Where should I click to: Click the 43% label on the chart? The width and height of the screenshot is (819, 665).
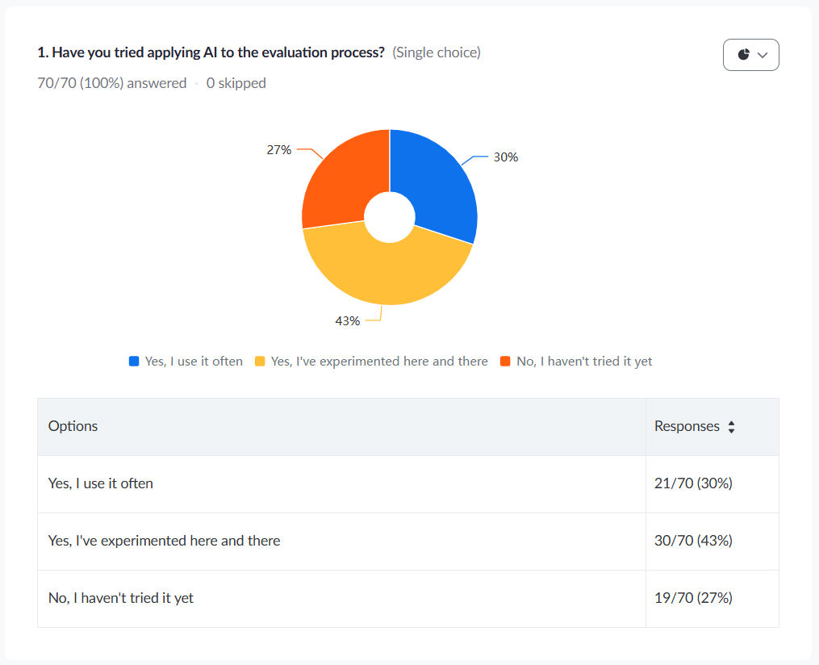pos(347,320)
